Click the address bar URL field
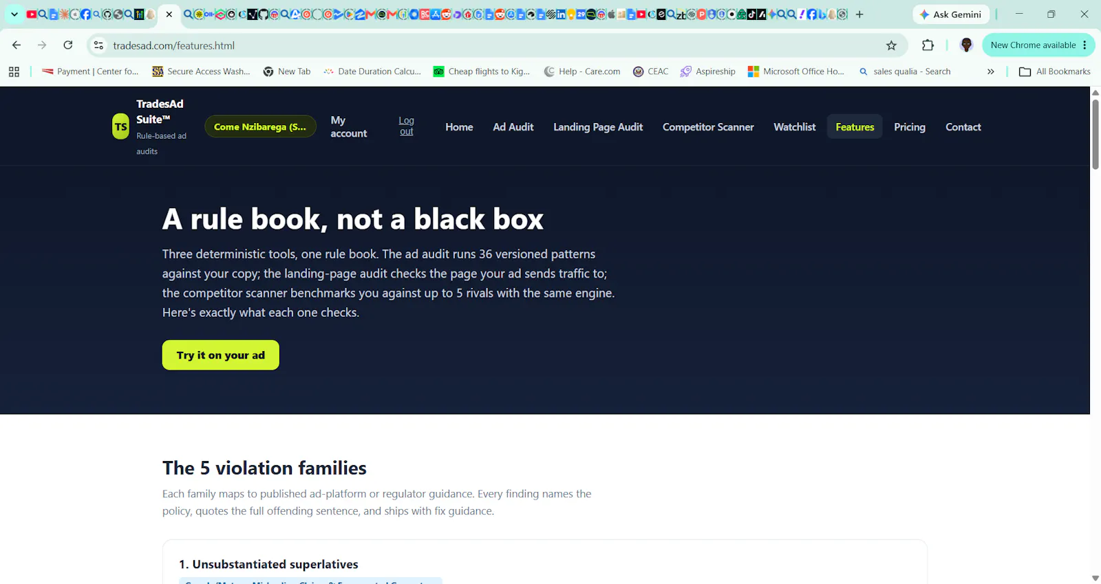The image size is (1101, 584). click(x=495, y=45)
